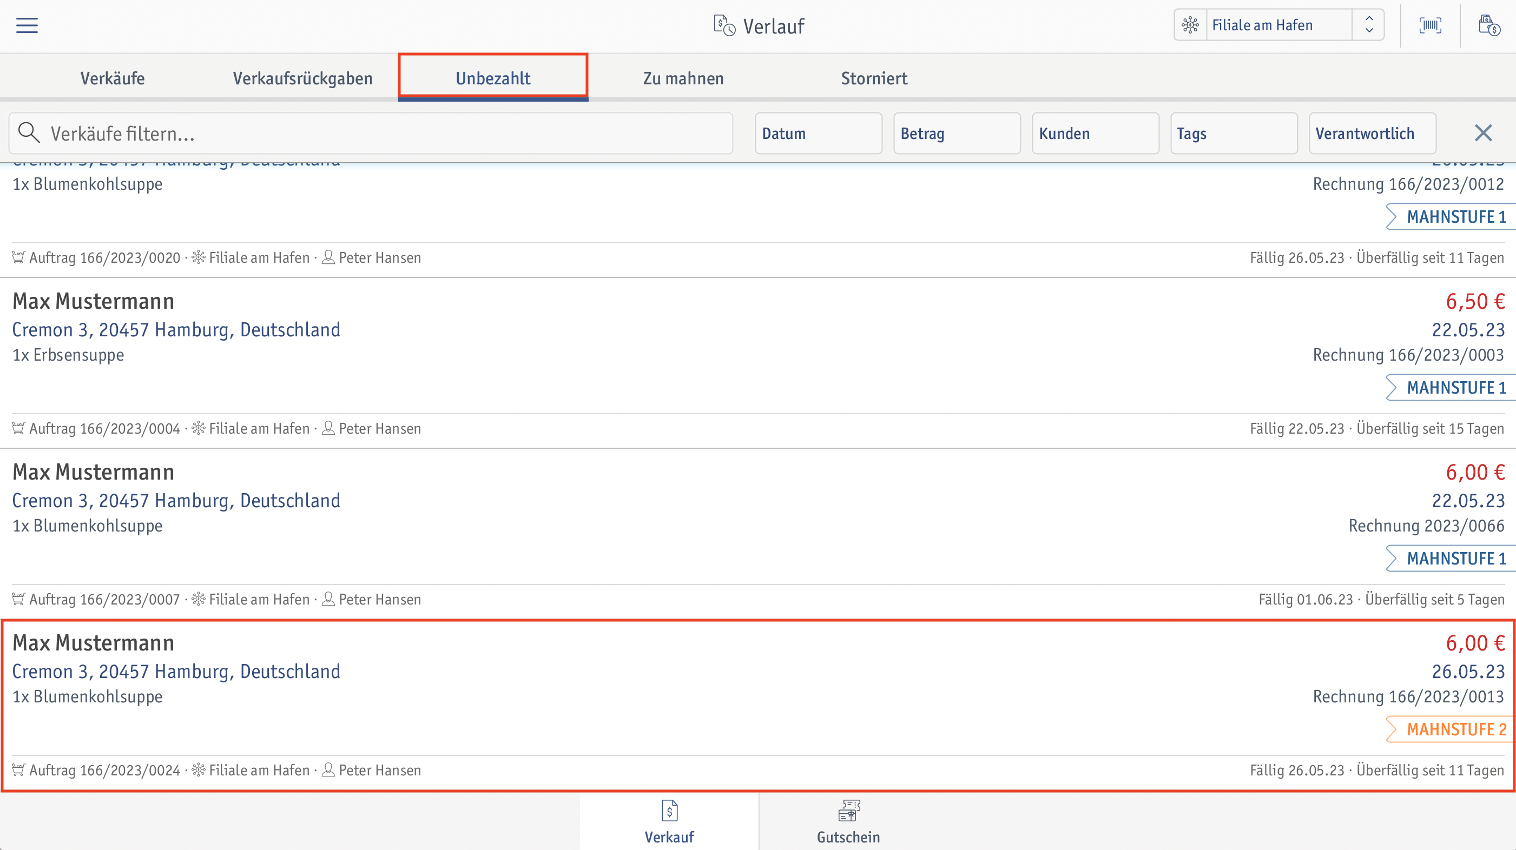Click the up/down stepper arrows of the branch selector
This screenshot has width=1516, height=850.
coord(1369,25)
